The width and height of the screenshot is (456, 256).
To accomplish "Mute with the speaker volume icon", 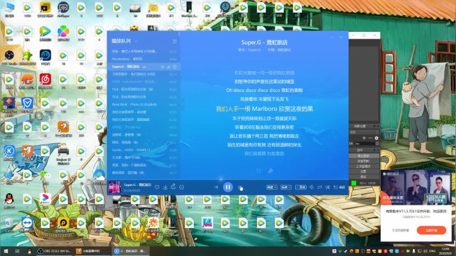I will tap(312, 187).
